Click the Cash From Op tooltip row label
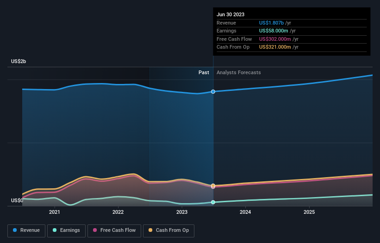 pyautogui.click(x=233, y=47)
